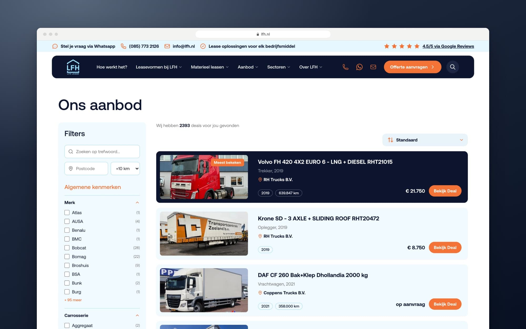Open the Over LFH menu

tap(311, 67)
